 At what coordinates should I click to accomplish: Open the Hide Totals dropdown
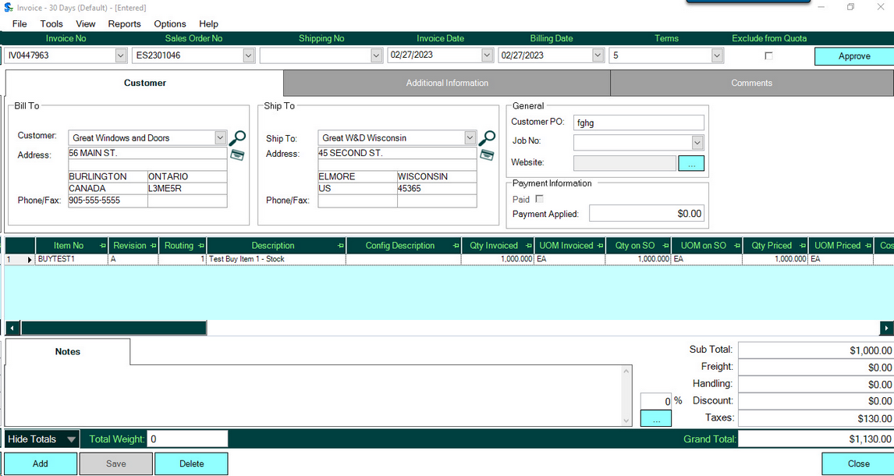71,439
